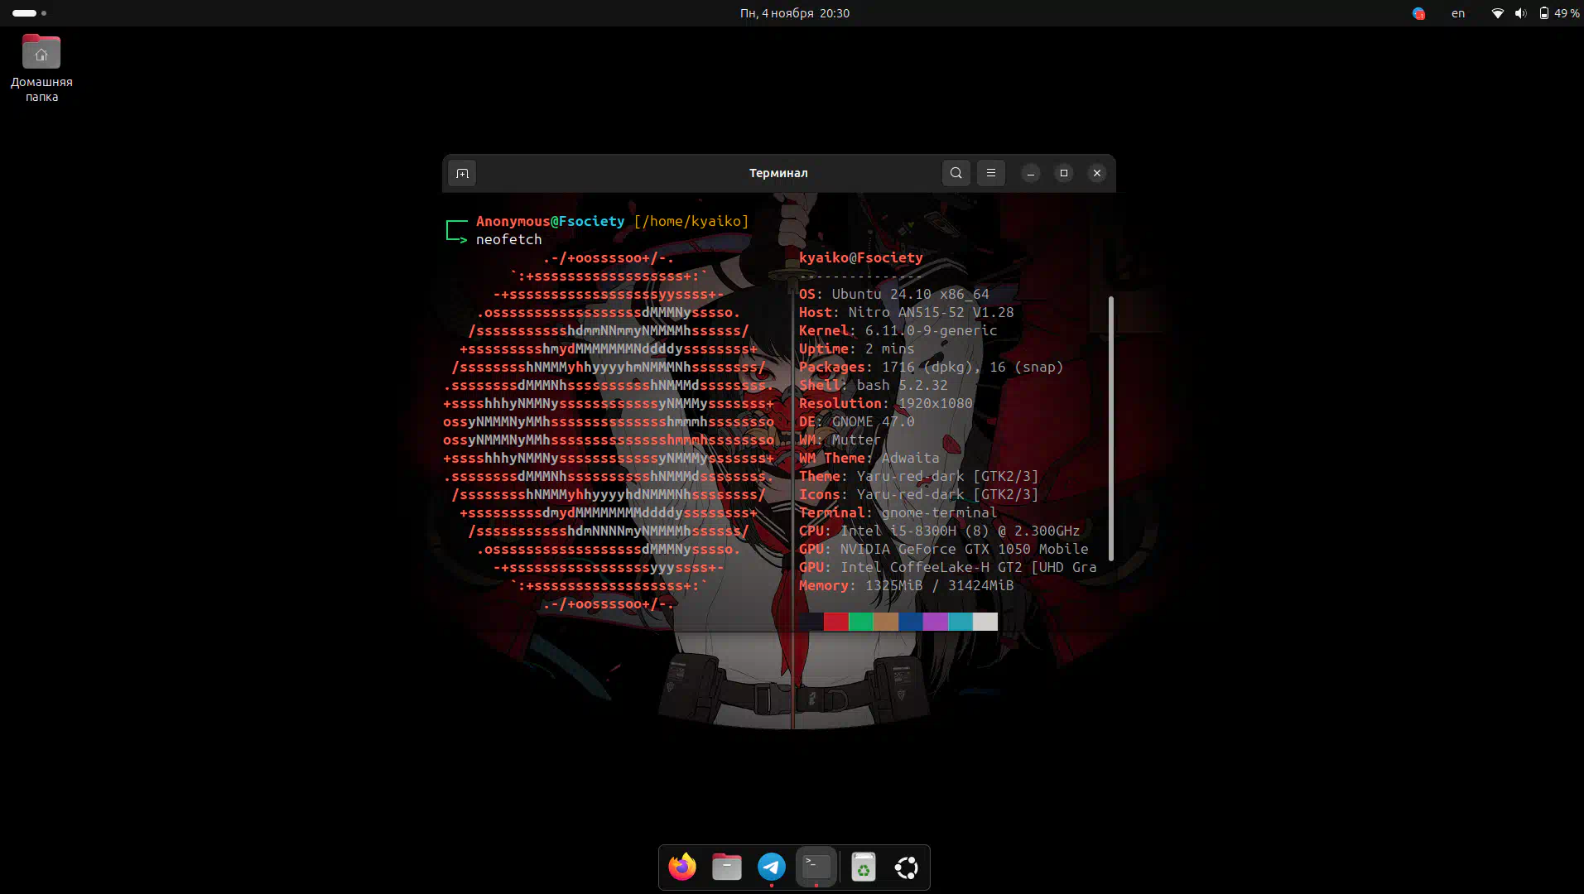
Task: Click the Theme: Yaru-red-dark line
Action: click(918, 476)
